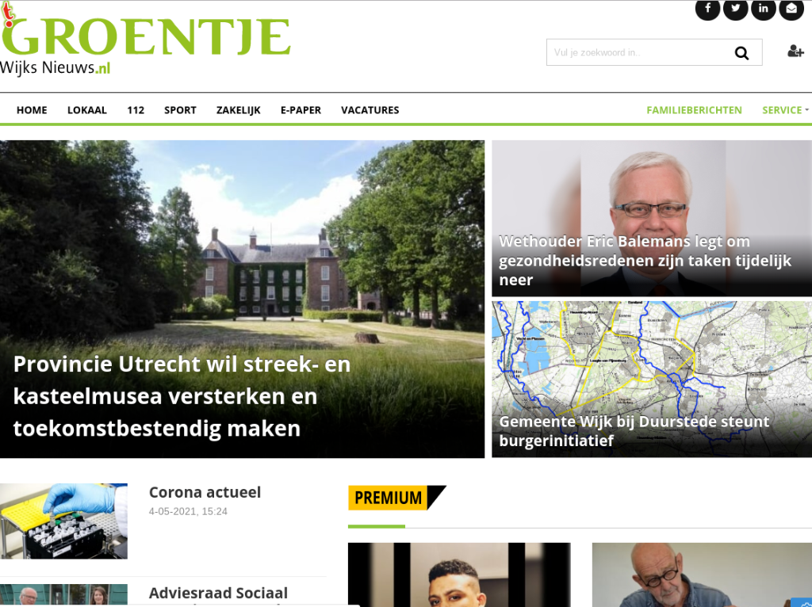Go to FAMILIEBERICHTEN page
The height and width of the screenshot is (607, 812).
click(x=694, y=110)
